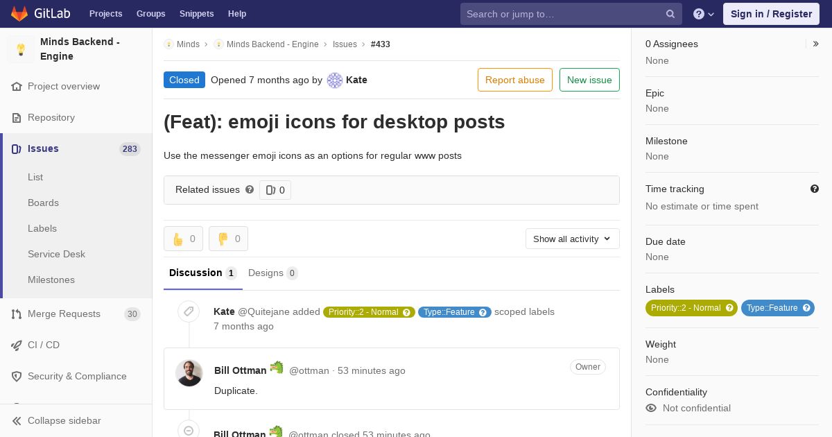832x437 pixels.
Task: Click the @ottman username in comment
Action: (x=309, y=370)
